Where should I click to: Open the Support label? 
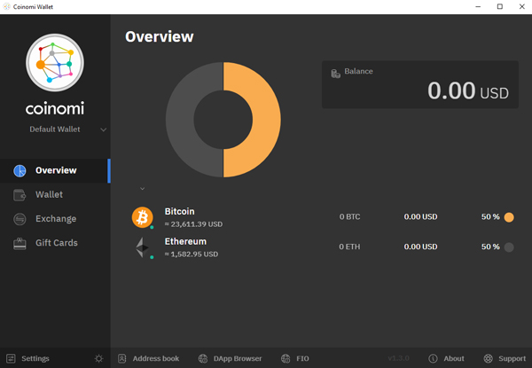point(512,358)
